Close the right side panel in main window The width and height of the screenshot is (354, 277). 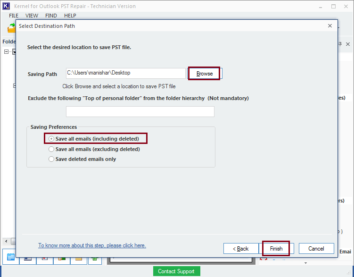348,44
